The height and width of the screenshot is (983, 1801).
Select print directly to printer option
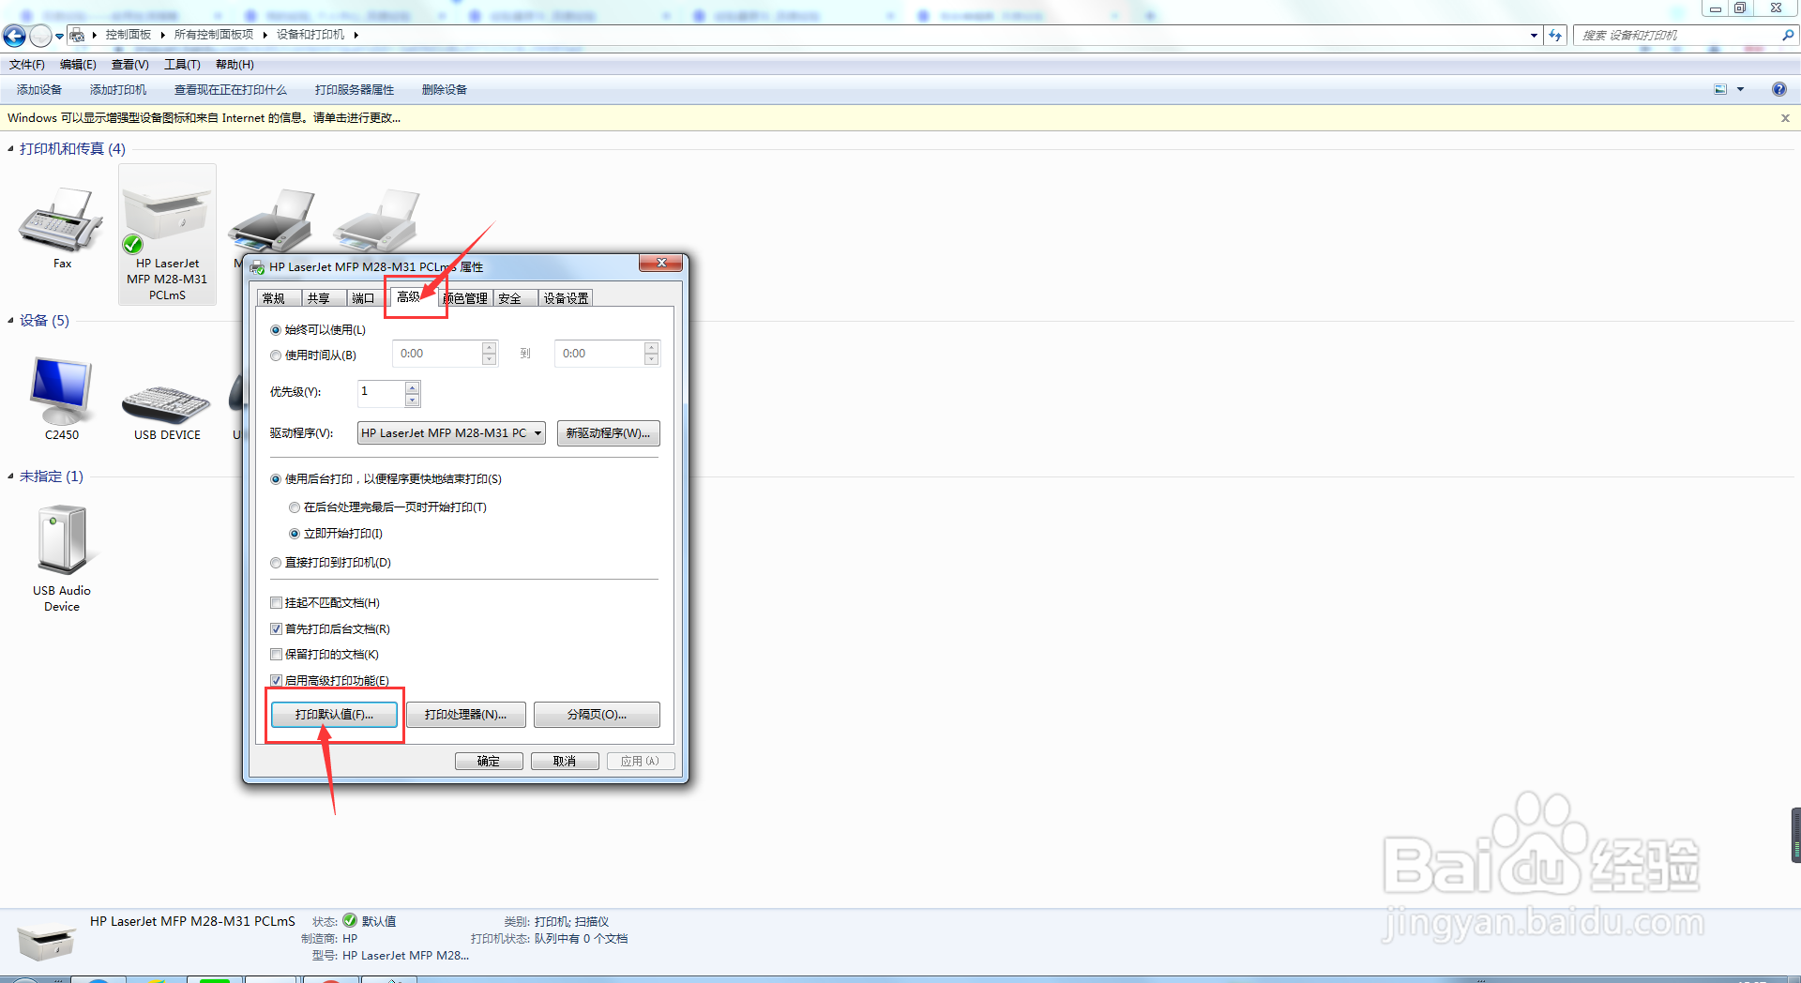click(x=276, y=563)
